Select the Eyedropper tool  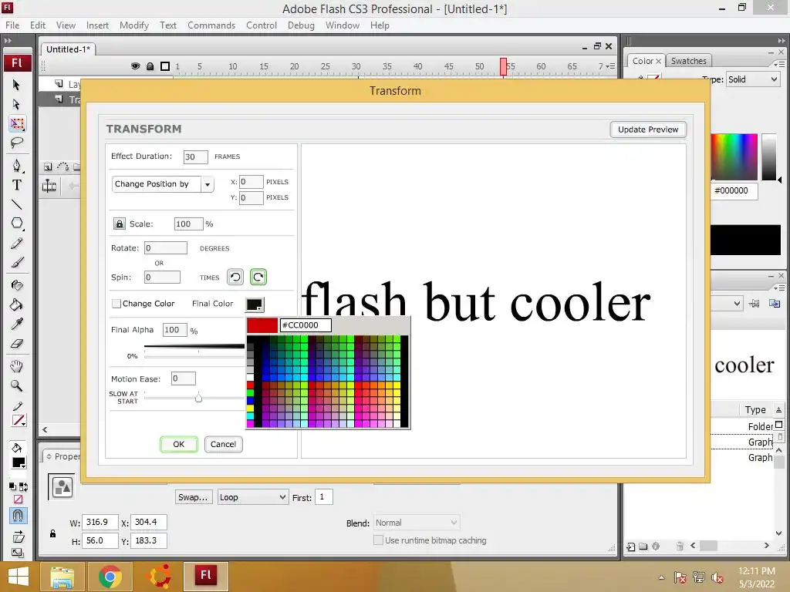coord(17,324)
